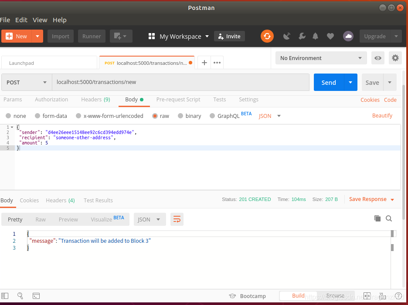Switch to Build mode
This screenshot has height=305, width=408.
(x=298, y=296)
